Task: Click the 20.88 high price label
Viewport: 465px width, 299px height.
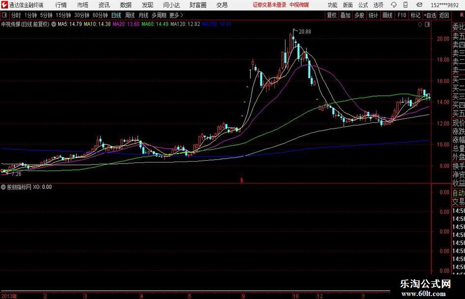Action: (x=305, y=32)
